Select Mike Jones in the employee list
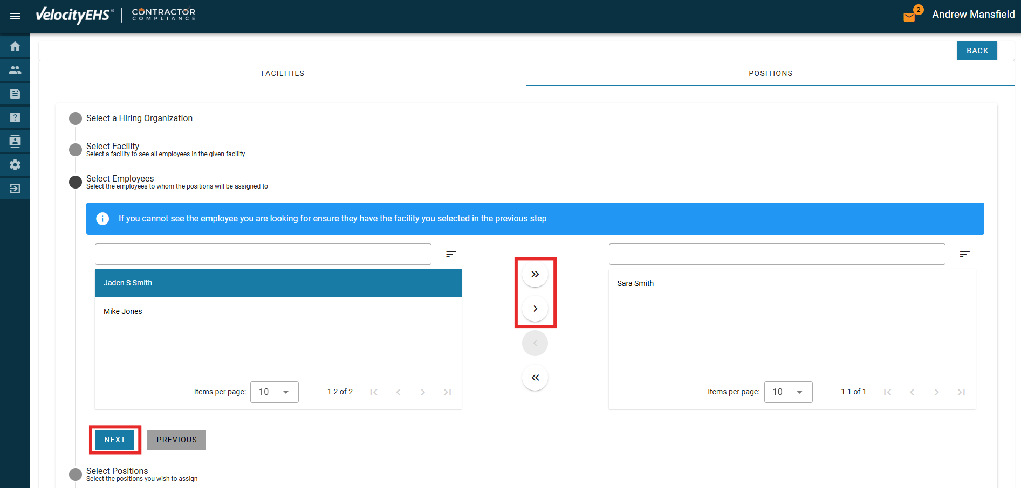The image size is (1021, 488). pos(123,311)
